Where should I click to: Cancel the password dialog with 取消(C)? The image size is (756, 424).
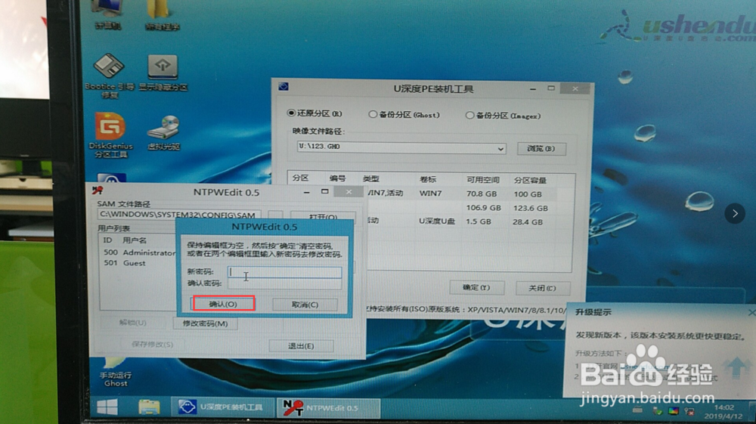coord(305,305)
